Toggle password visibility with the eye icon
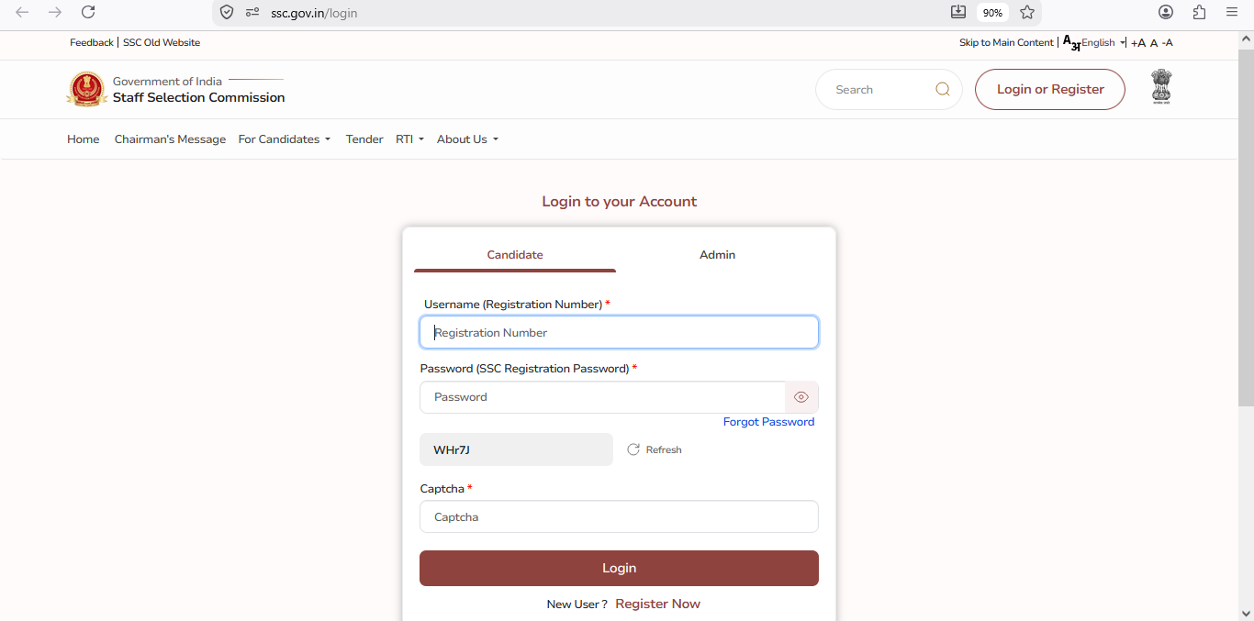1254x621 pixels. click(x=801, y=397)
